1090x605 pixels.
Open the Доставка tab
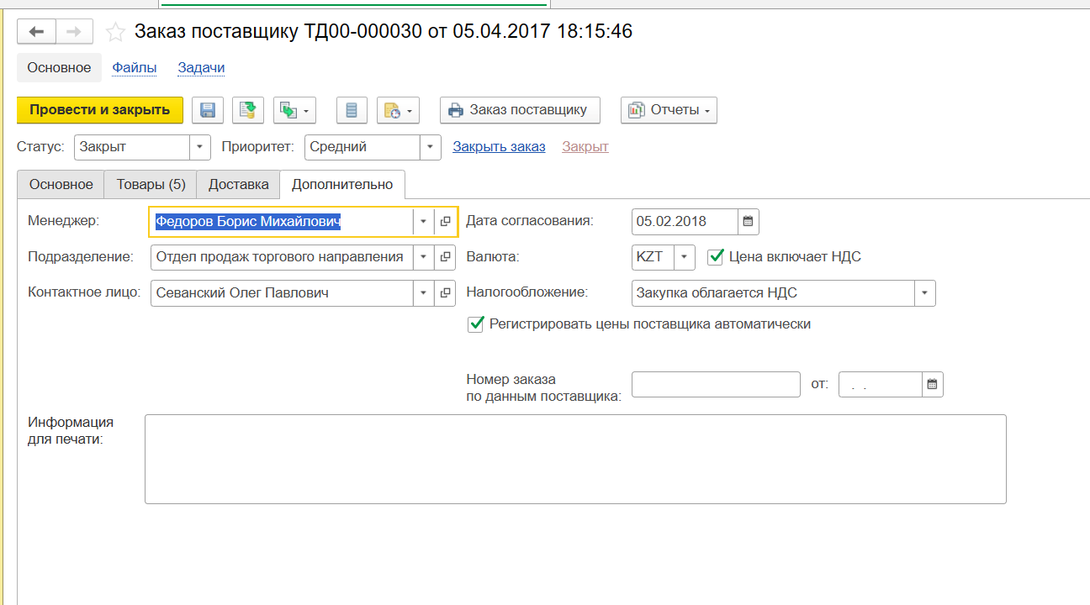238,185
